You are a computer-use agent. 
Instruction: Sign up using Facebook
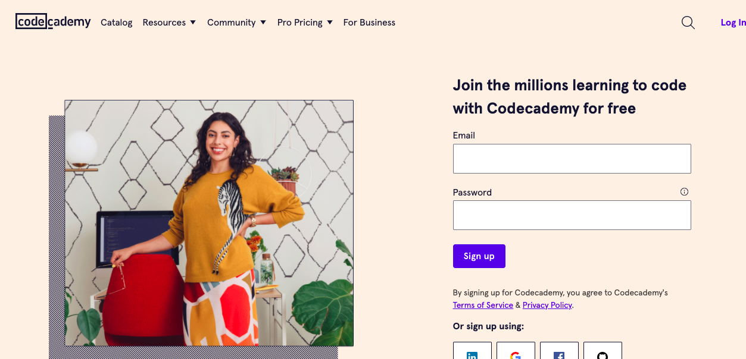point(559,352)
